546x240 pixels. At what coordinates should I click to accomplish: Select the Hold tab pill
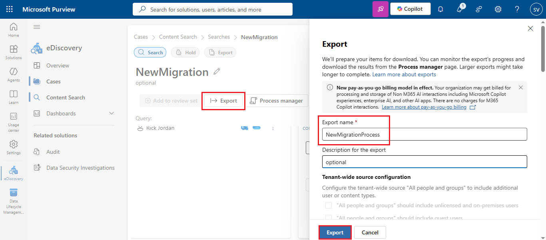(185, 52)
